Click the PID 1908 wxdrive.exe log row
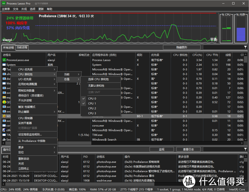The width and height of the screenshot is (249, 192). [123, 180]
